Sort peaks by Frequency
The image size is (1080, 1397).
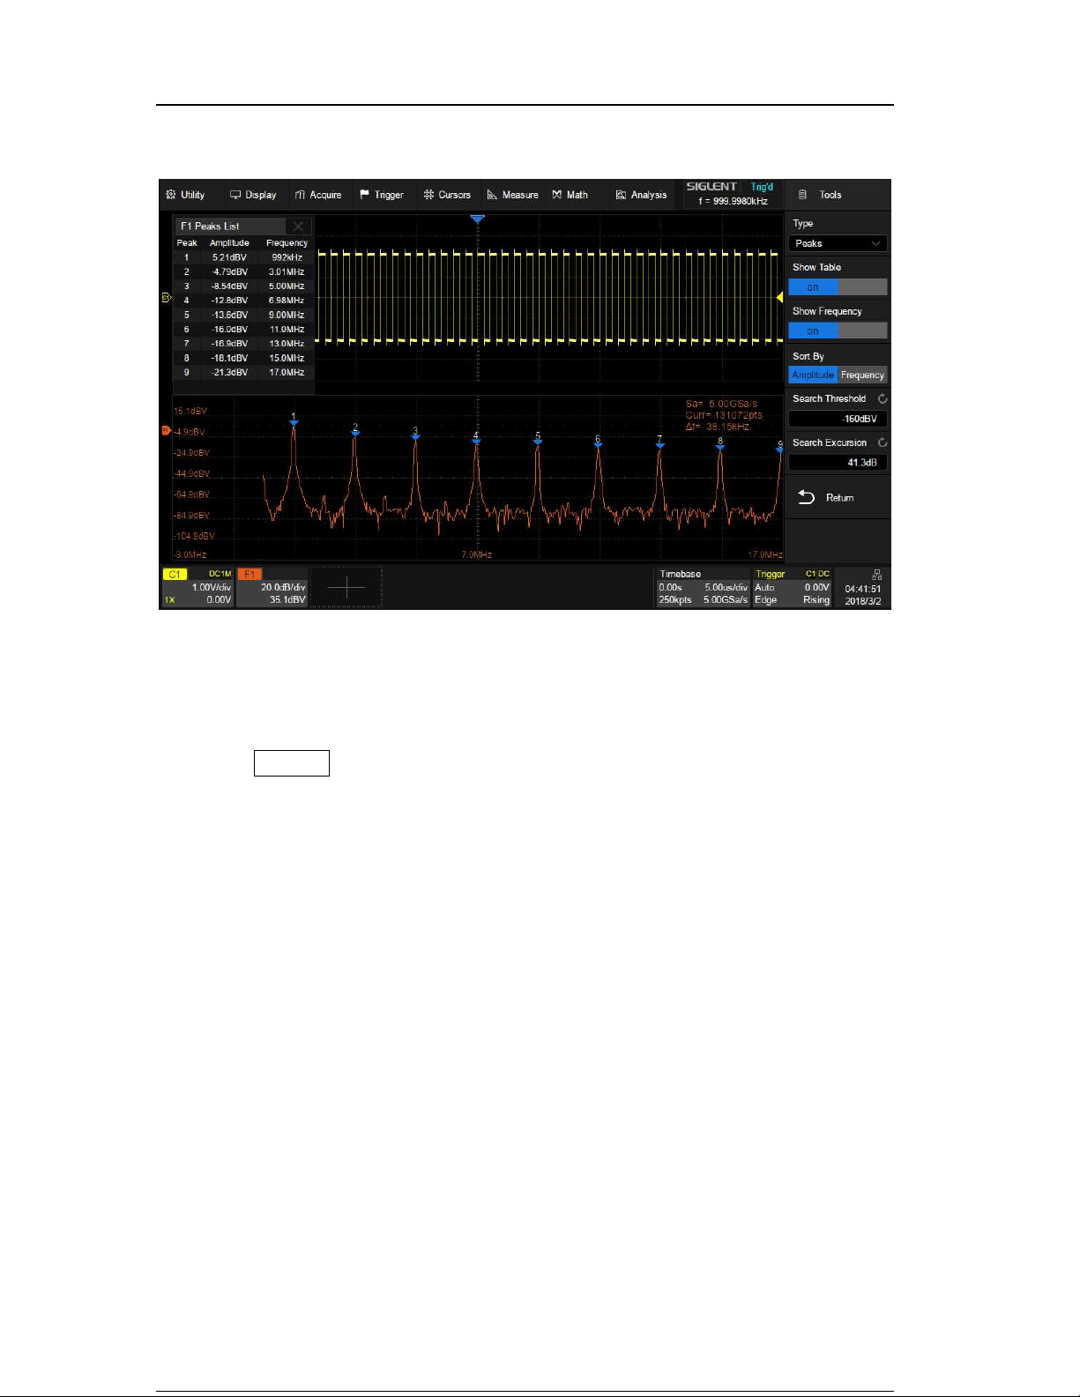tap(862, 375)
